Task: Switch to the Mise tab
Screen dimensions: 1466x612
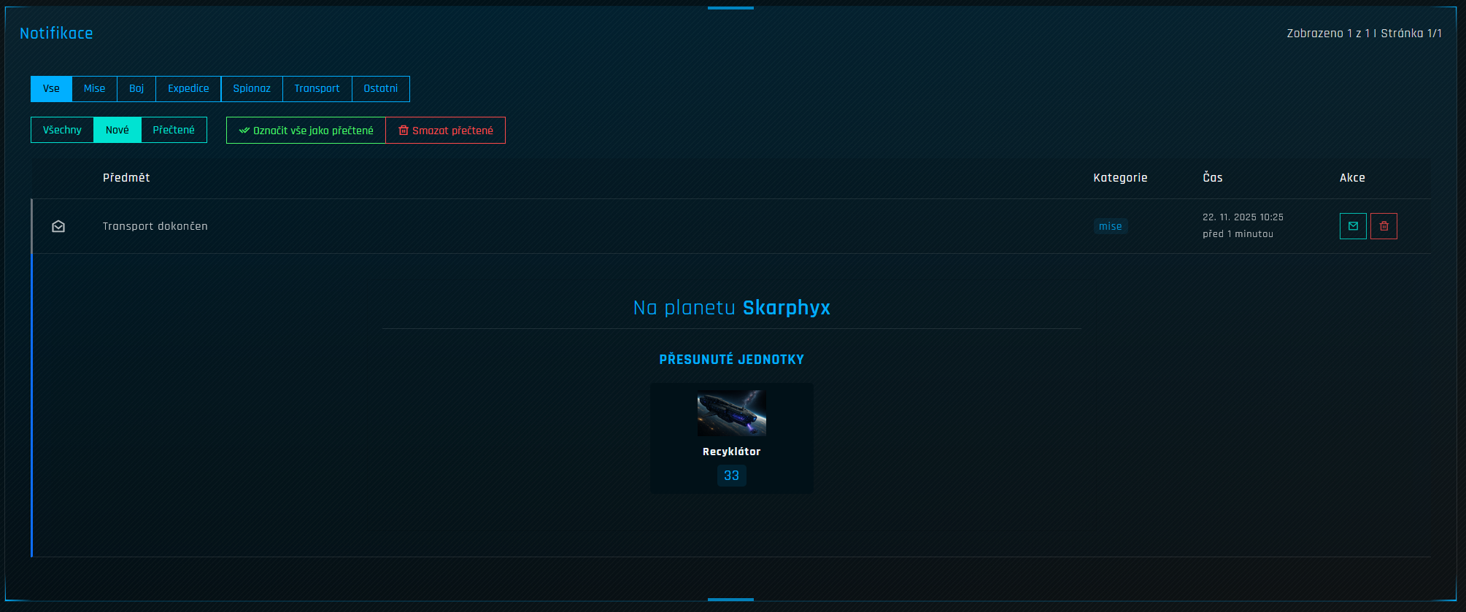Action: (x=94, y=89)
